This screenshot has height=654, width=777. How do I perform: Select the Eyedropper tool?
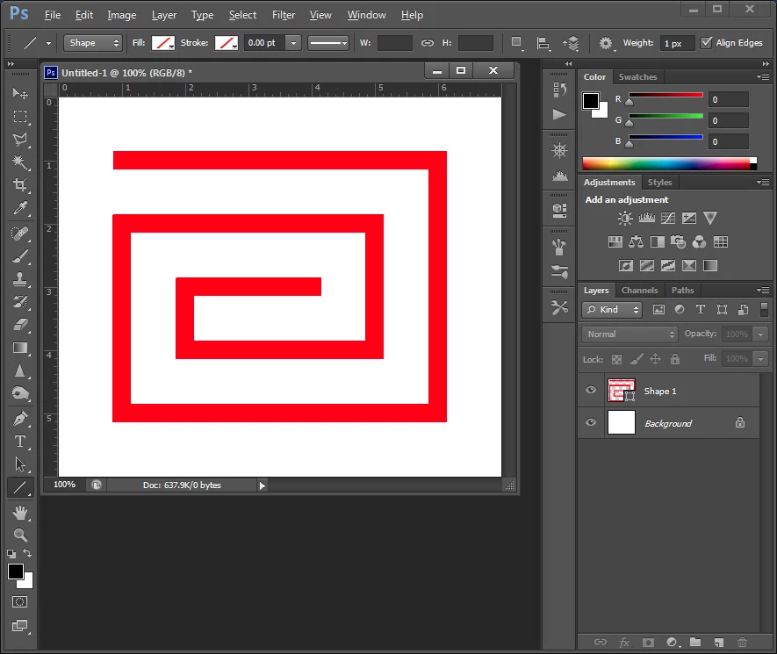pos(20,208)
